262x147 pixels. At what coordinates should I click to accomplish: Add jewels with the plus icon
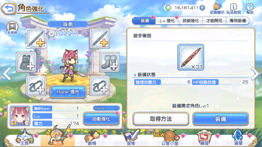[x=202, y=8]
